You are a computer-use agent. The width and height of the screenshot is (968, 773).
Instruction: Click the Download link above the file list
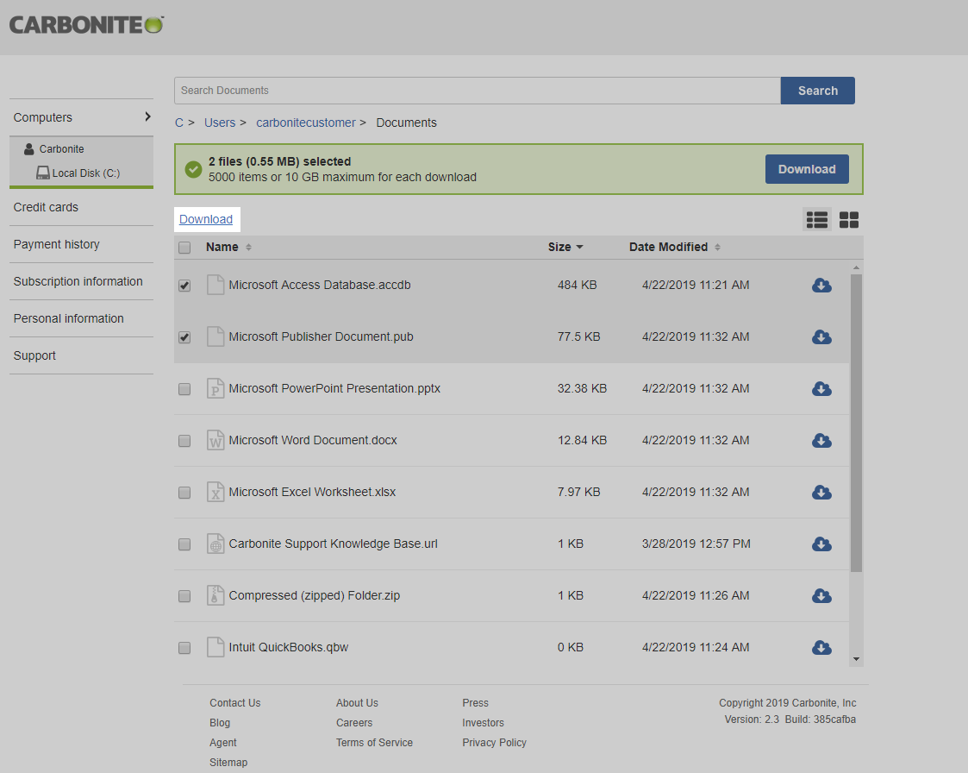coord(206,219)
